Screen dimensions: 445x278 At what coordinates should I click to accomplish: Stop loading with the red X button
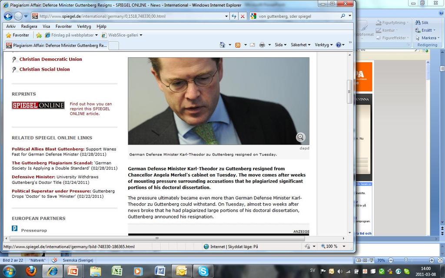click(x=242, y=16)
